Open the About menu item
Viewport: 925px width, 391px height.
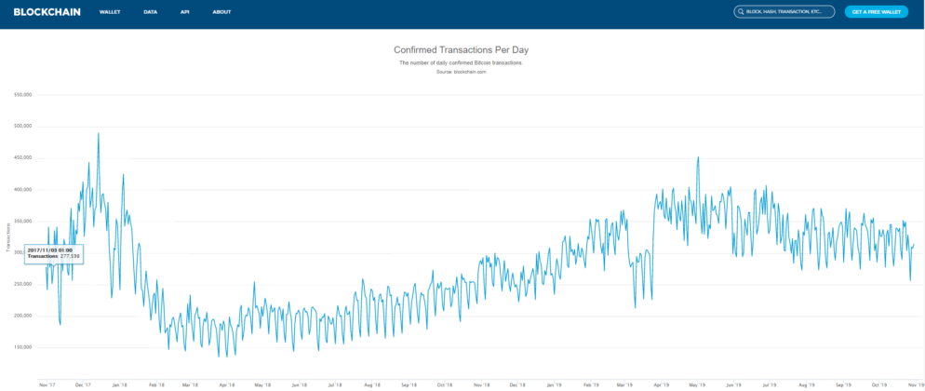(221, 12)
